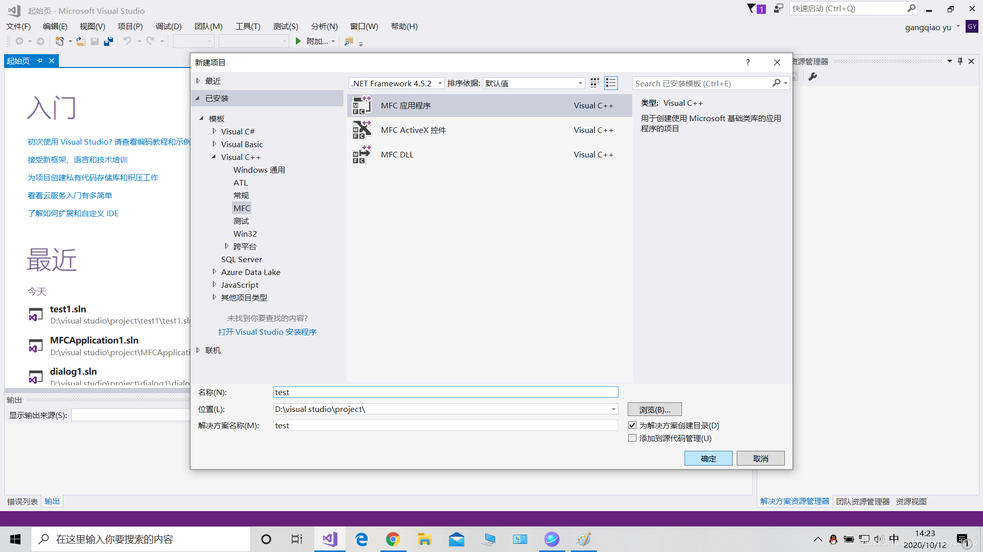Click the Search 已安装模板 search field
Image resolution: width=983 pixels, height=552 pixels.
(x=702, y=83)
